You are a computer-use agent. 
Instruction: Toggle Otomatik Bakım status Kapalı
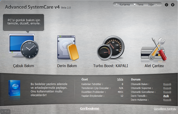[167, 84]
